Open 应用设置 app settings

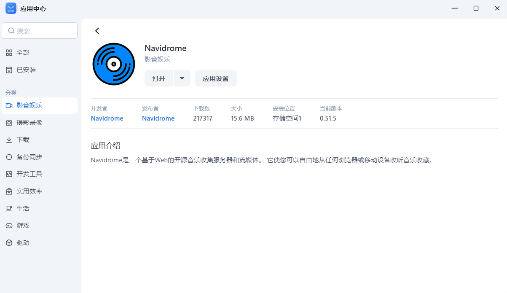(216, 78)
